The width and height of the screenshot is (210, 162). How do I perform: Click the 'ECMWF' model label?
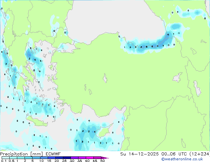pos(53,154)
